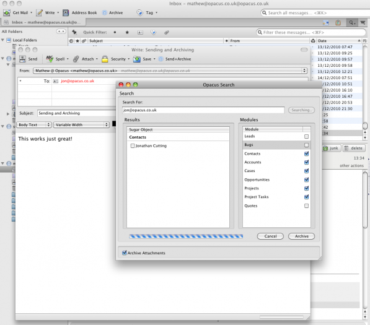This screenshot has height=325, width=370.
Task: Sort by Date column header
Action: pyautogui.click(x=338, y=41)
